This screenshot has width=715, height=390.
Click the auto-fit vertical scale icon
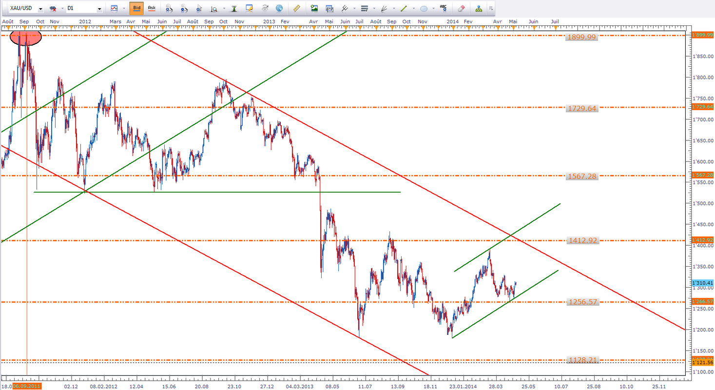click(234, 8)
